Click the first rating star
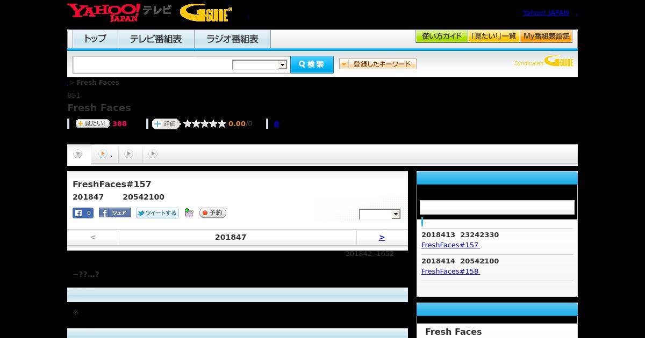Viewport: 645px width, 338px height. (x=188, y=124)
